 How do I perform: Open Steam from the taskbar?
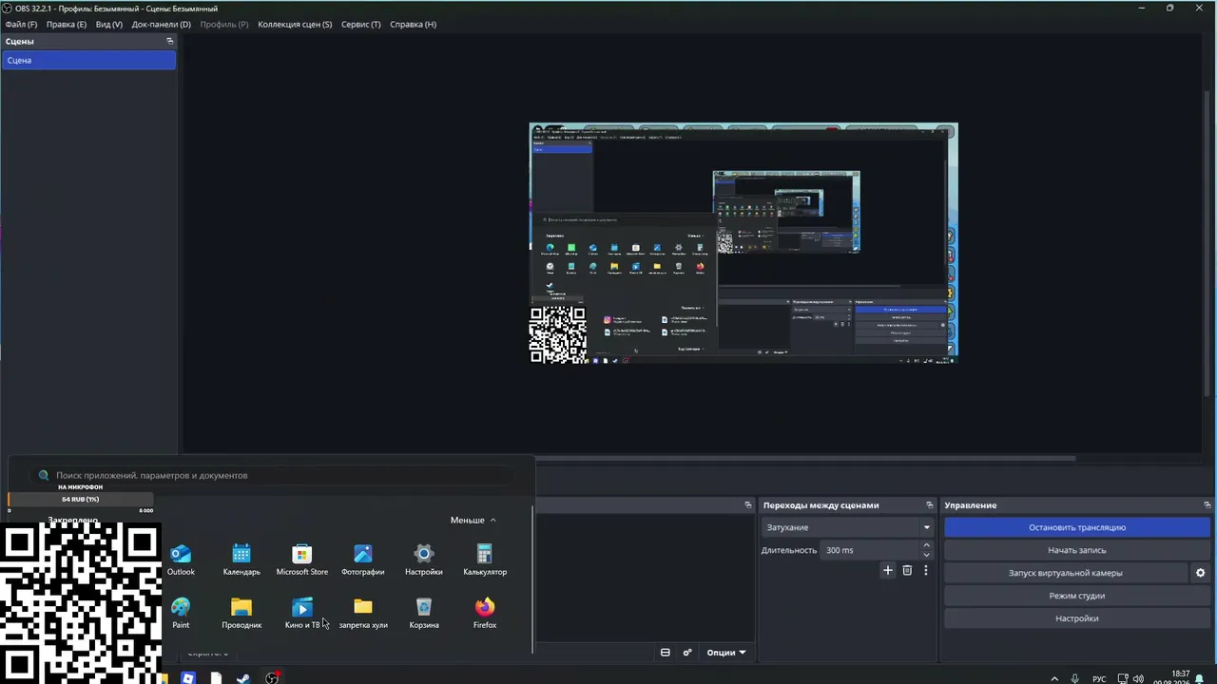[x=243, y=678]
